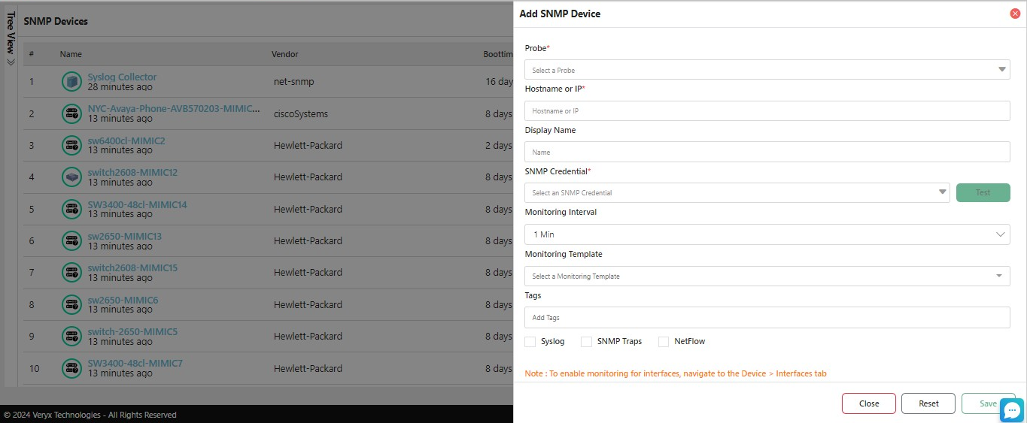
Task: Click the switch2608-MIMIC12 device icon
Action: coord(71,177)
